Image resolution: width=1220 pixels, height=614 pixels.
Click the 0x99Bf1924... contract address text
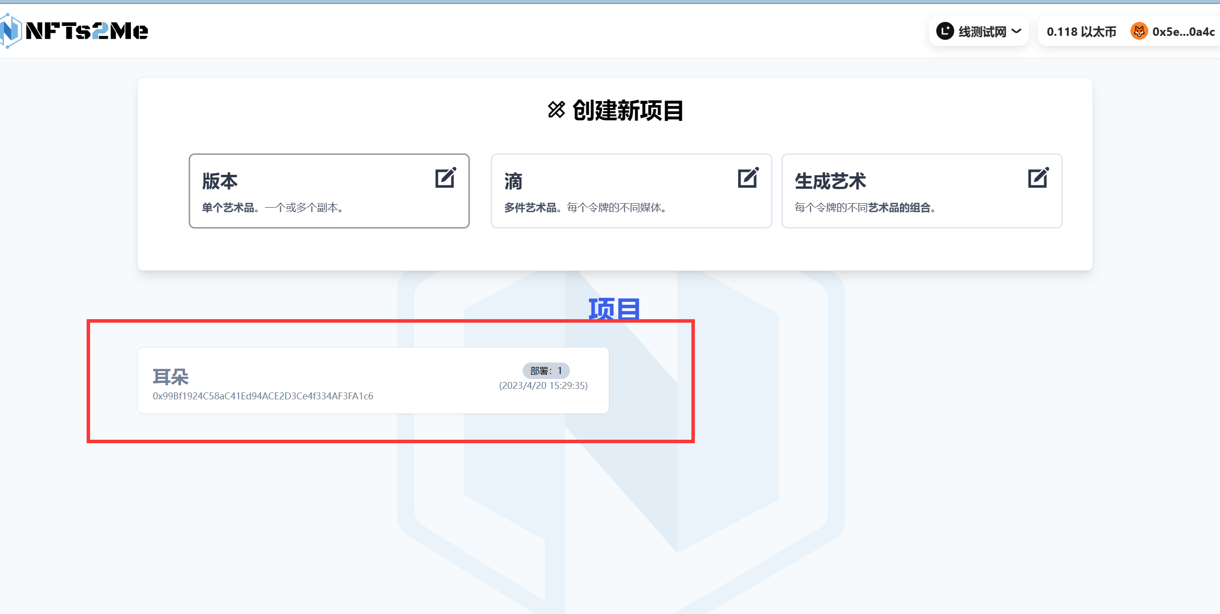pyautogui.click(x=263, y=396)
